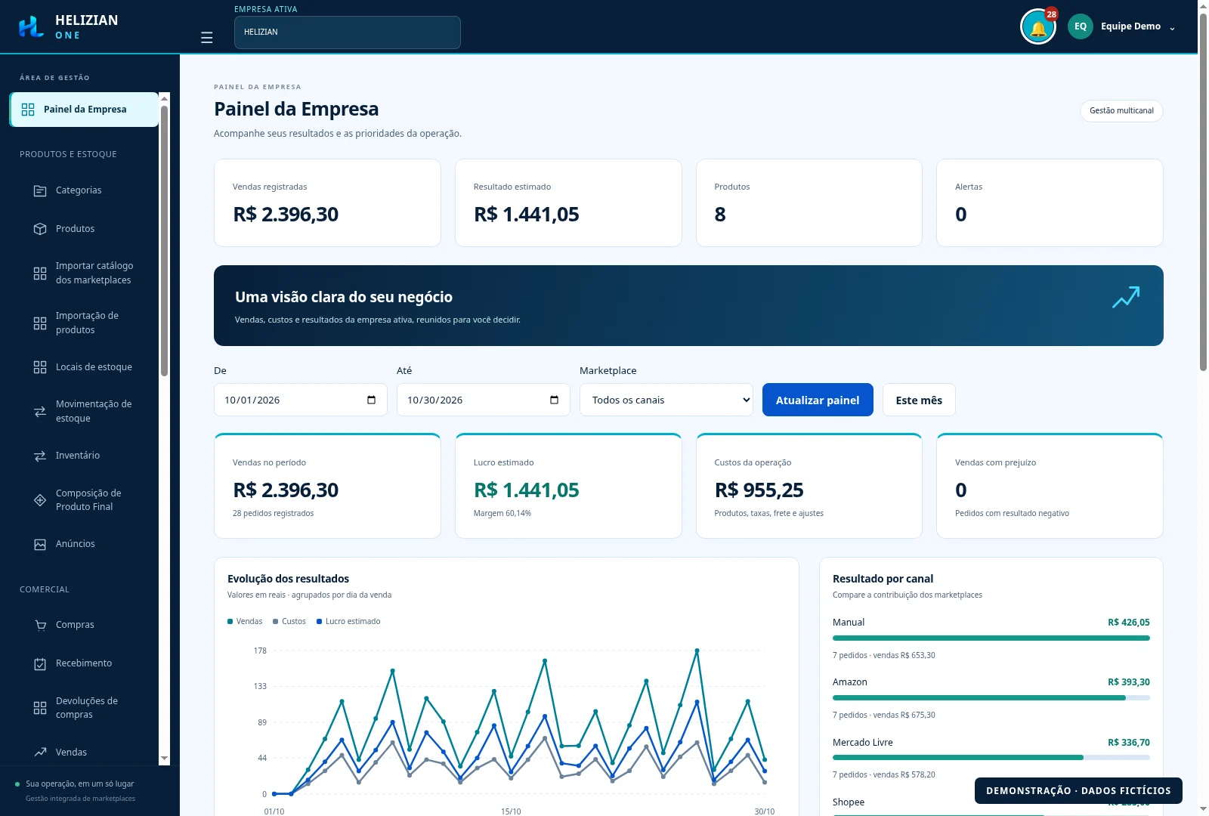1209x816 pixels.
Task: Click the Movimentação de estoque arrows icon
Action: tap(40, 411)
